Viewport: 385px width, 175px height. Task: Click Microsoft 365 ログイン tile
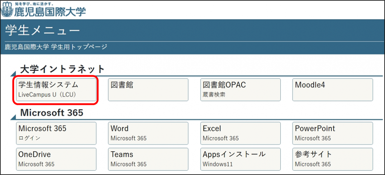tap(56, 133)
